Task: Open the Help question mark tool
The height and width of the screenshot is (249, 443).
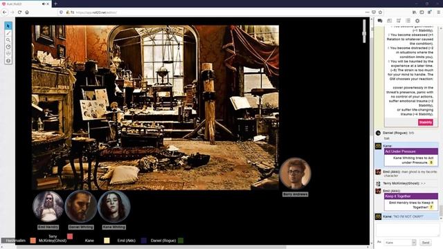Action: point(8,60)
